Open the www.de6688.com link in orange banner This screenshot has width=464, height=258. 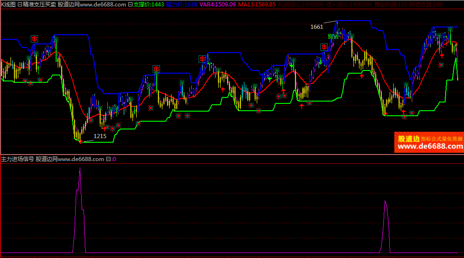click(430, 147)
